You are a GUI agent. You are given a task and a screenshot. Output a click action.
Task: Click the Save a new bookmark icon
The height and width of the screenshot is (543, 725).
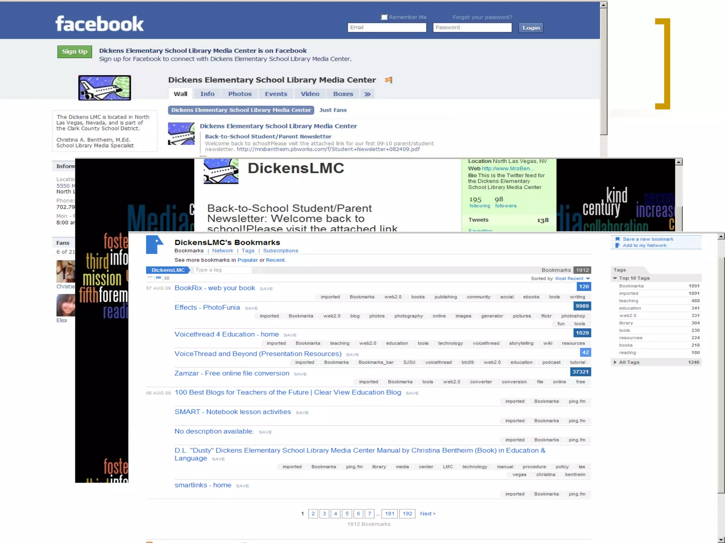[617, 239]
